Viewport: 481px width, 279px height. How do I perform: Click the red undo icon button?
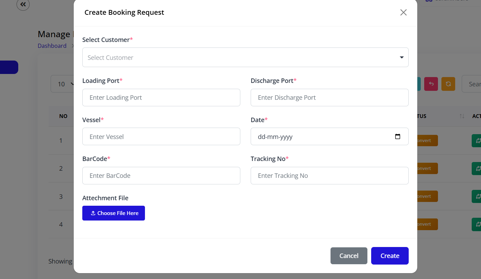pos(431,84)
